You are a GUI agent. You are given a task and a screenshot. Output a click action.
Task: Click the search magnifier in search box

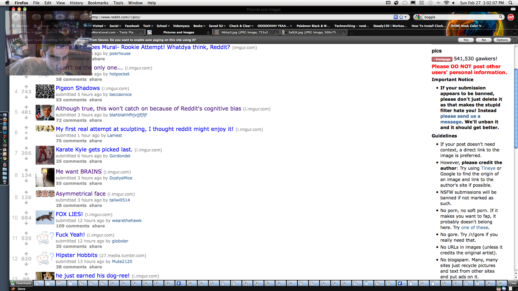501,17
